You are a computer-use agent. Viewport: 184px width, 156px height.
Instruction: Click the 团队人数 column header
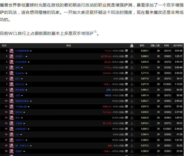pos(155,45)
